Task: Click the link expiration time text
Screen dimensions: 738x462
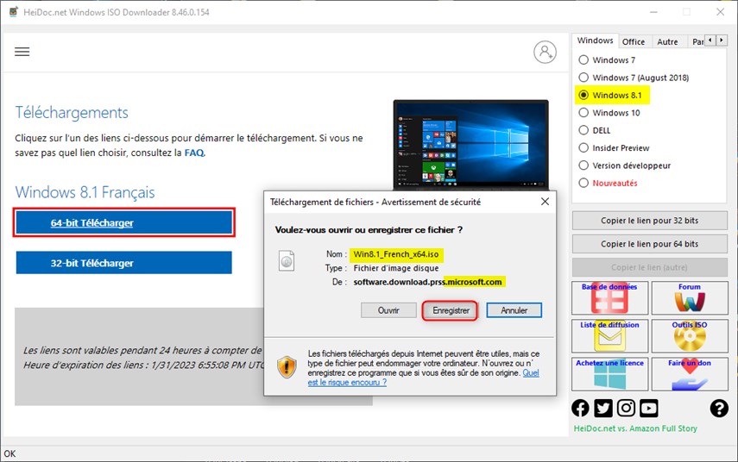Action: pos(144,365)
